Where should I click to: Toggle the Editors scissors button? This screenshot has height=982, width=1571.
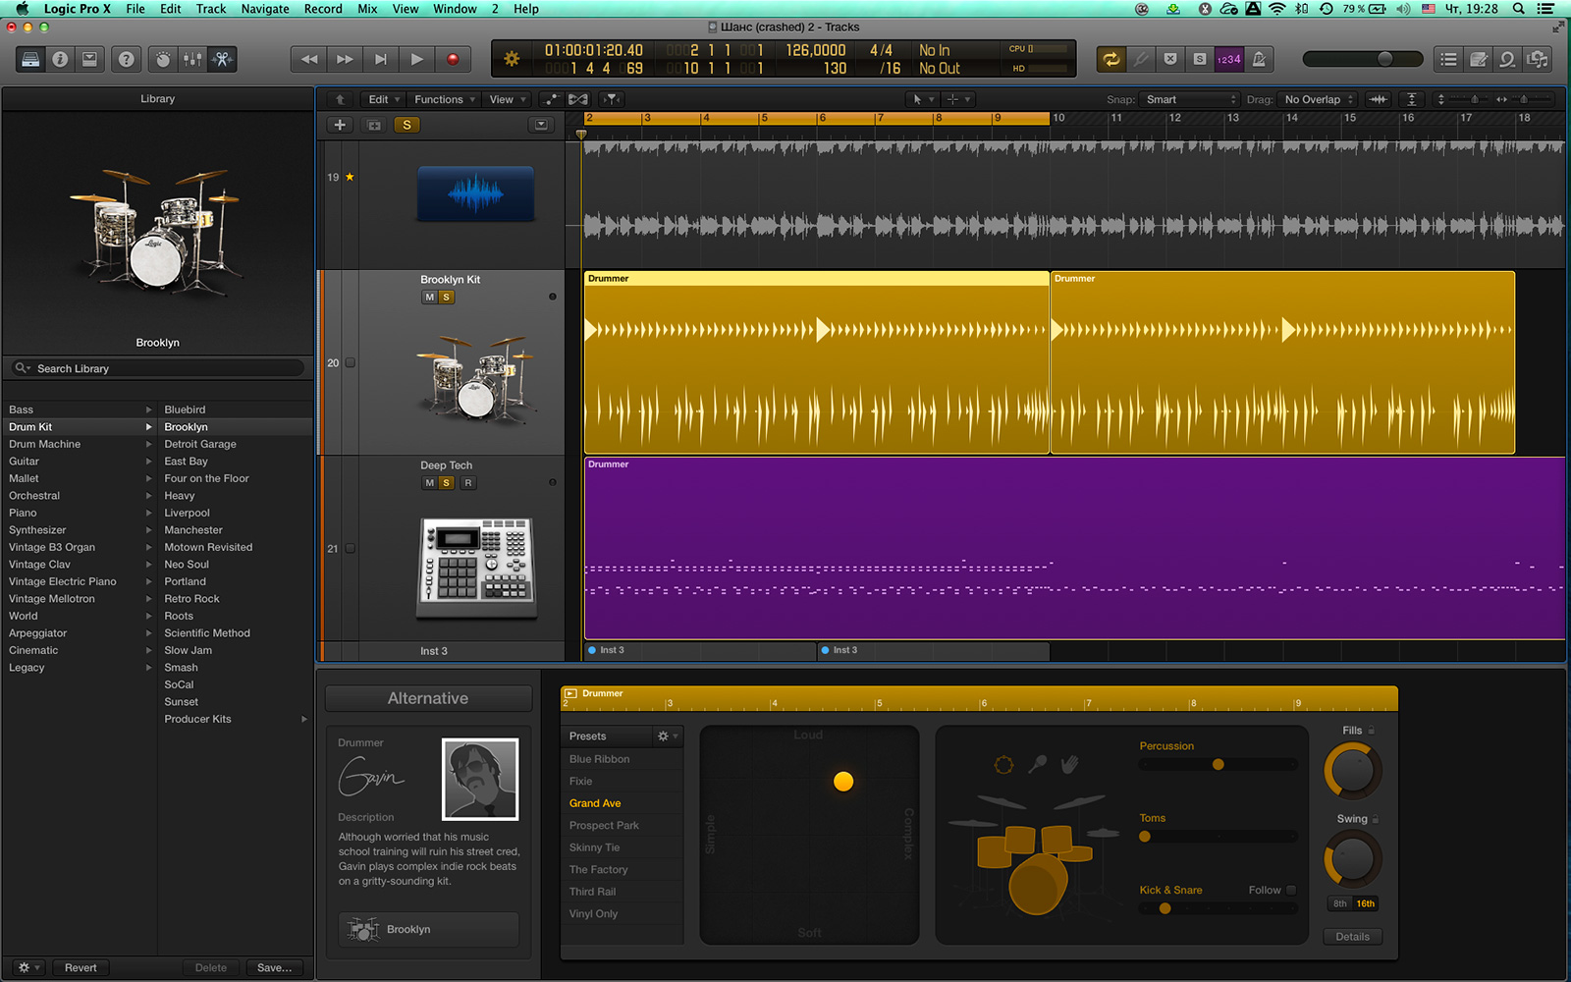[x=223, y=59]
